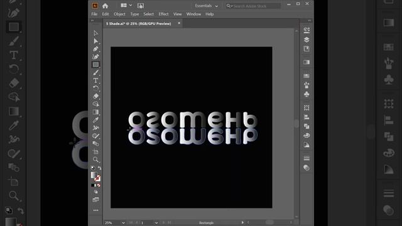Open Edit Toolbar three dots
Image resolution: width=402 pixels, height=226 pixels.
coord(95,210)
